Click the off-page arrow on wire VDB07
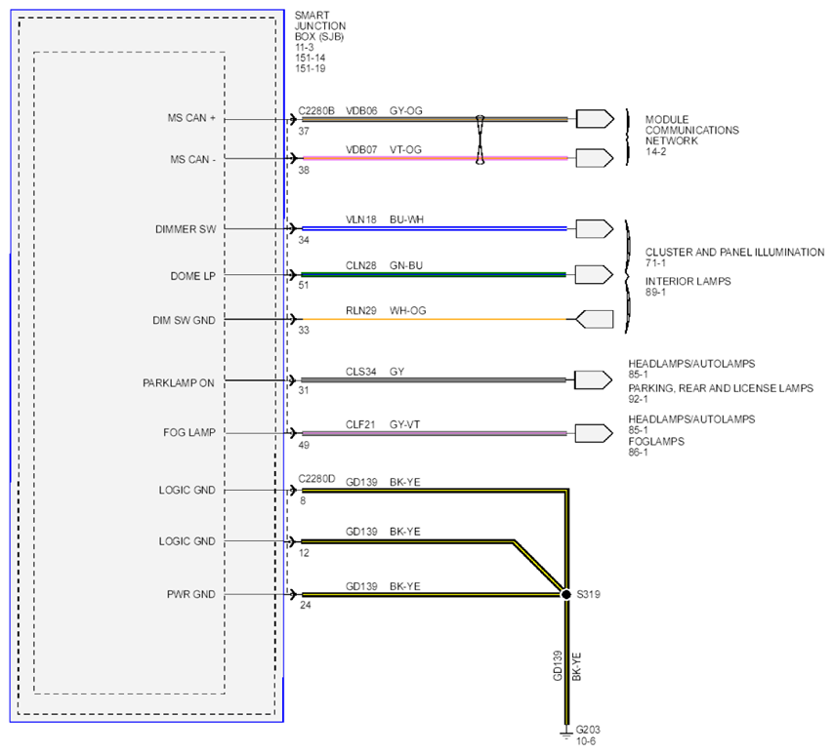Image resolution: width=834 pixels, height=754 pixels. pos(595,158)
